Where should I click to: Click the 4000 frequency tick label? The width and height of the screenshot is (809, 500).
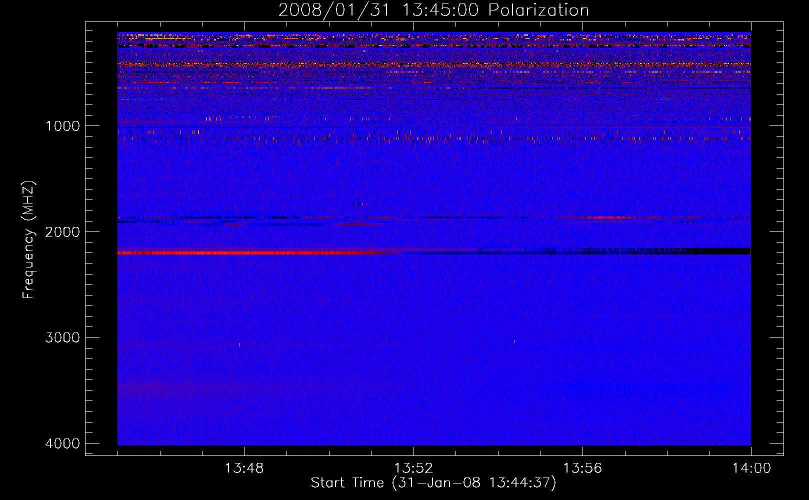tap(62, 443)
